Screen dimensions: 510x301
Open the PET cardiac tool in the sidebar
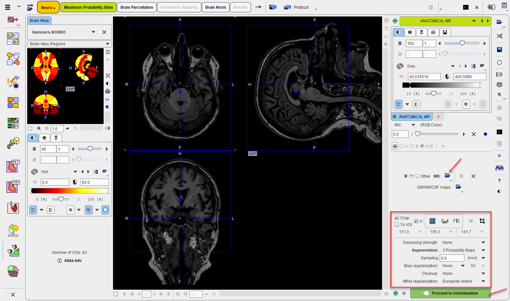point(13,166)
